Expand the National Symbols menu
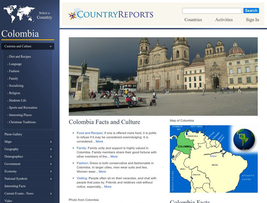This screenshot has height=203, width=267. (51, 179)
